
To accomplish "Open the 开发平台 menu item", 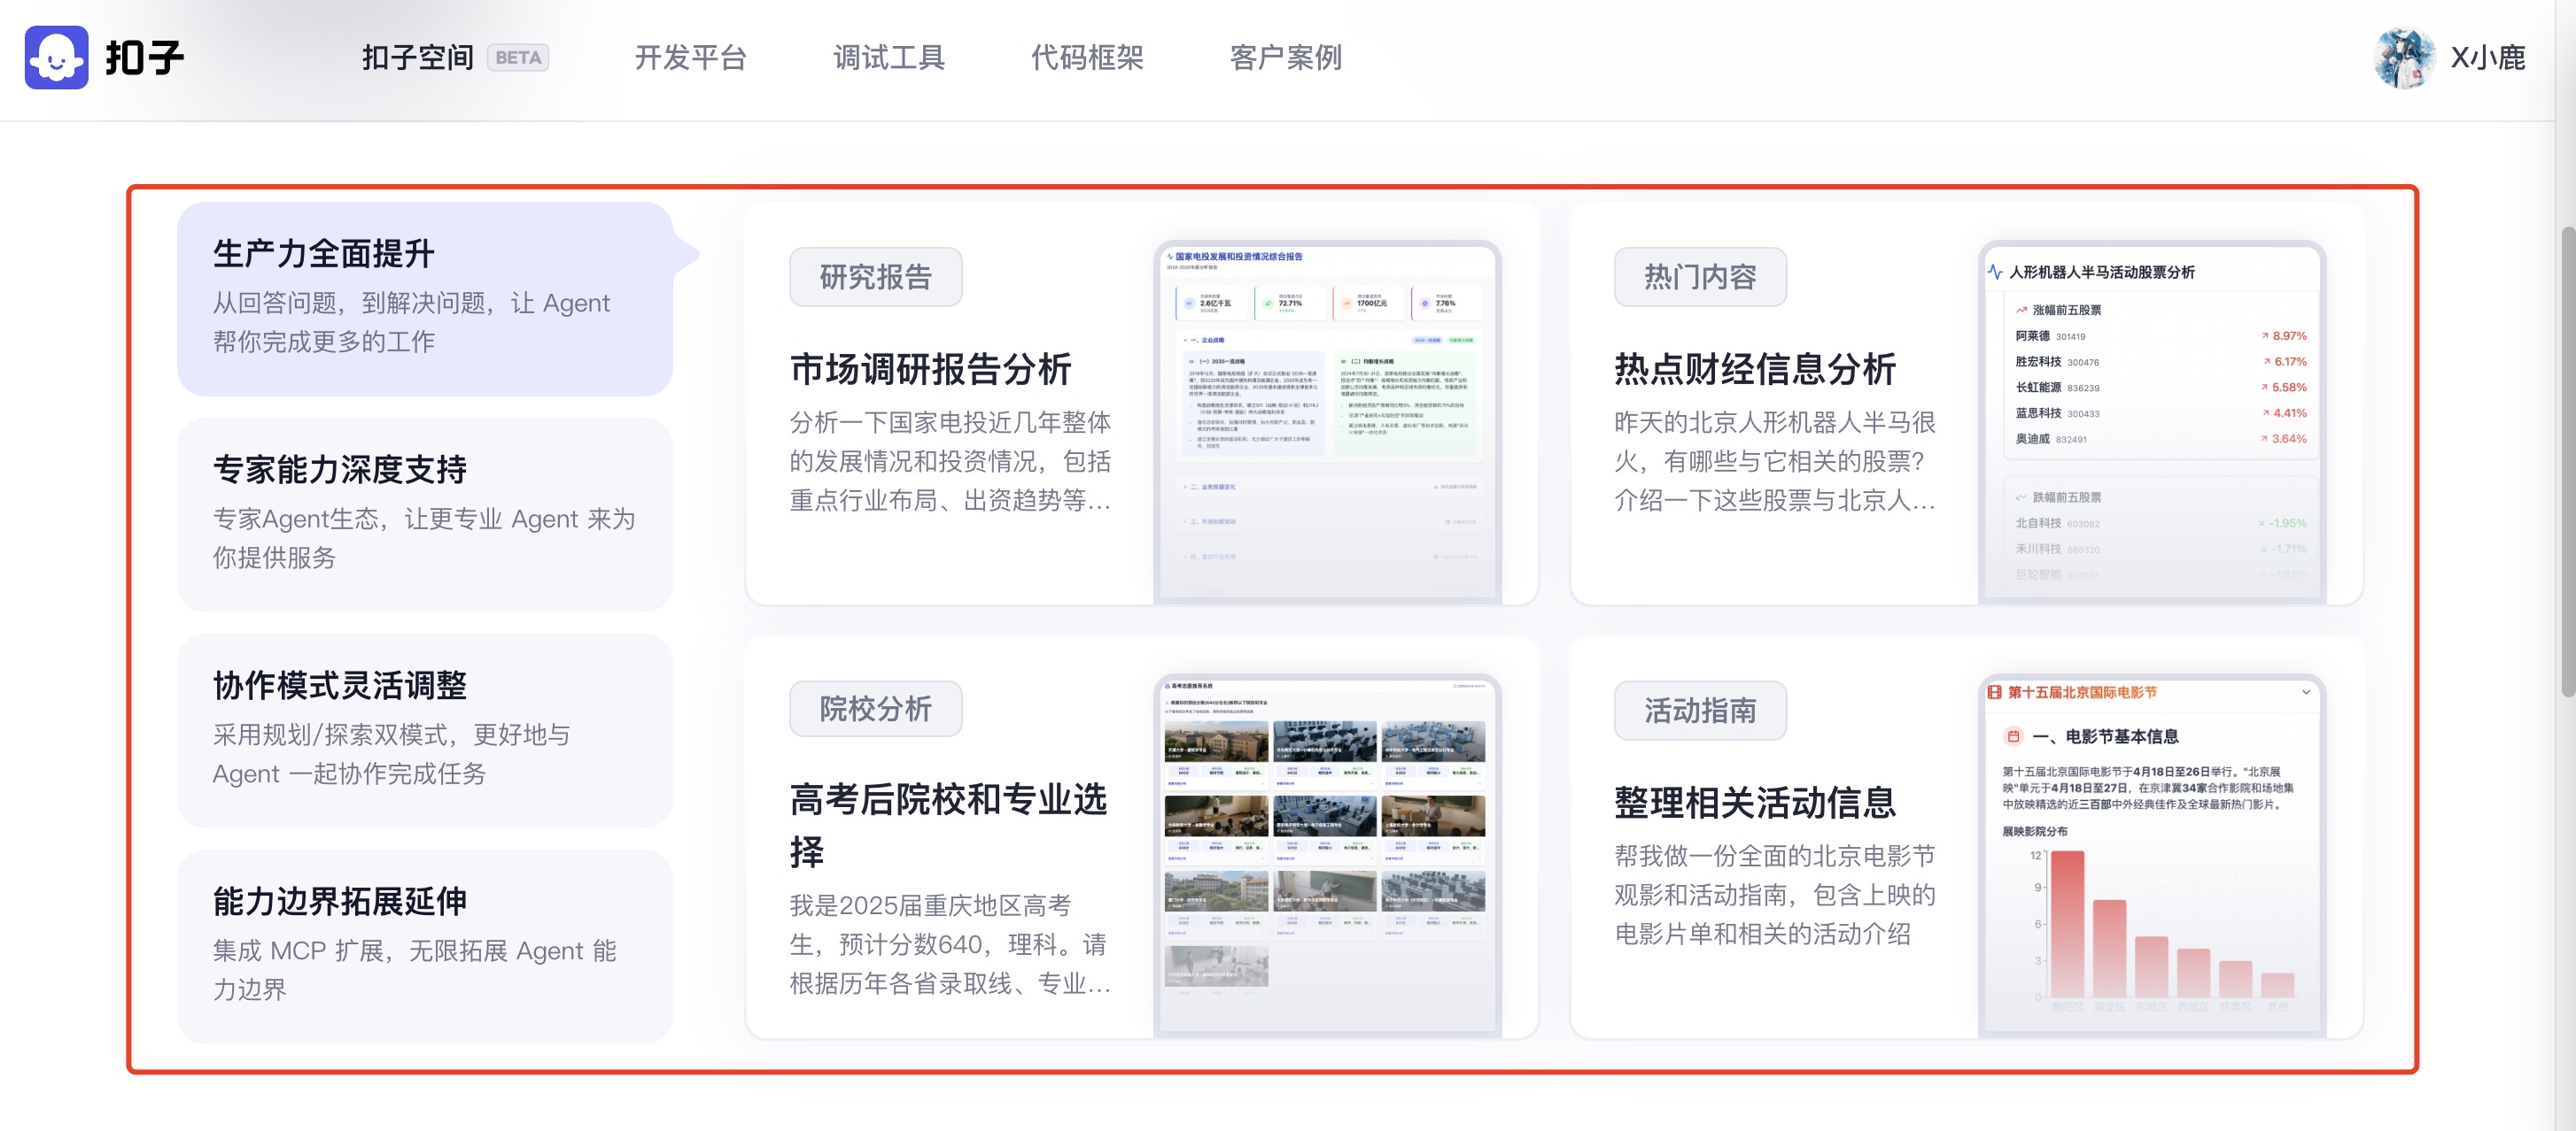I will tap(690, 58).
